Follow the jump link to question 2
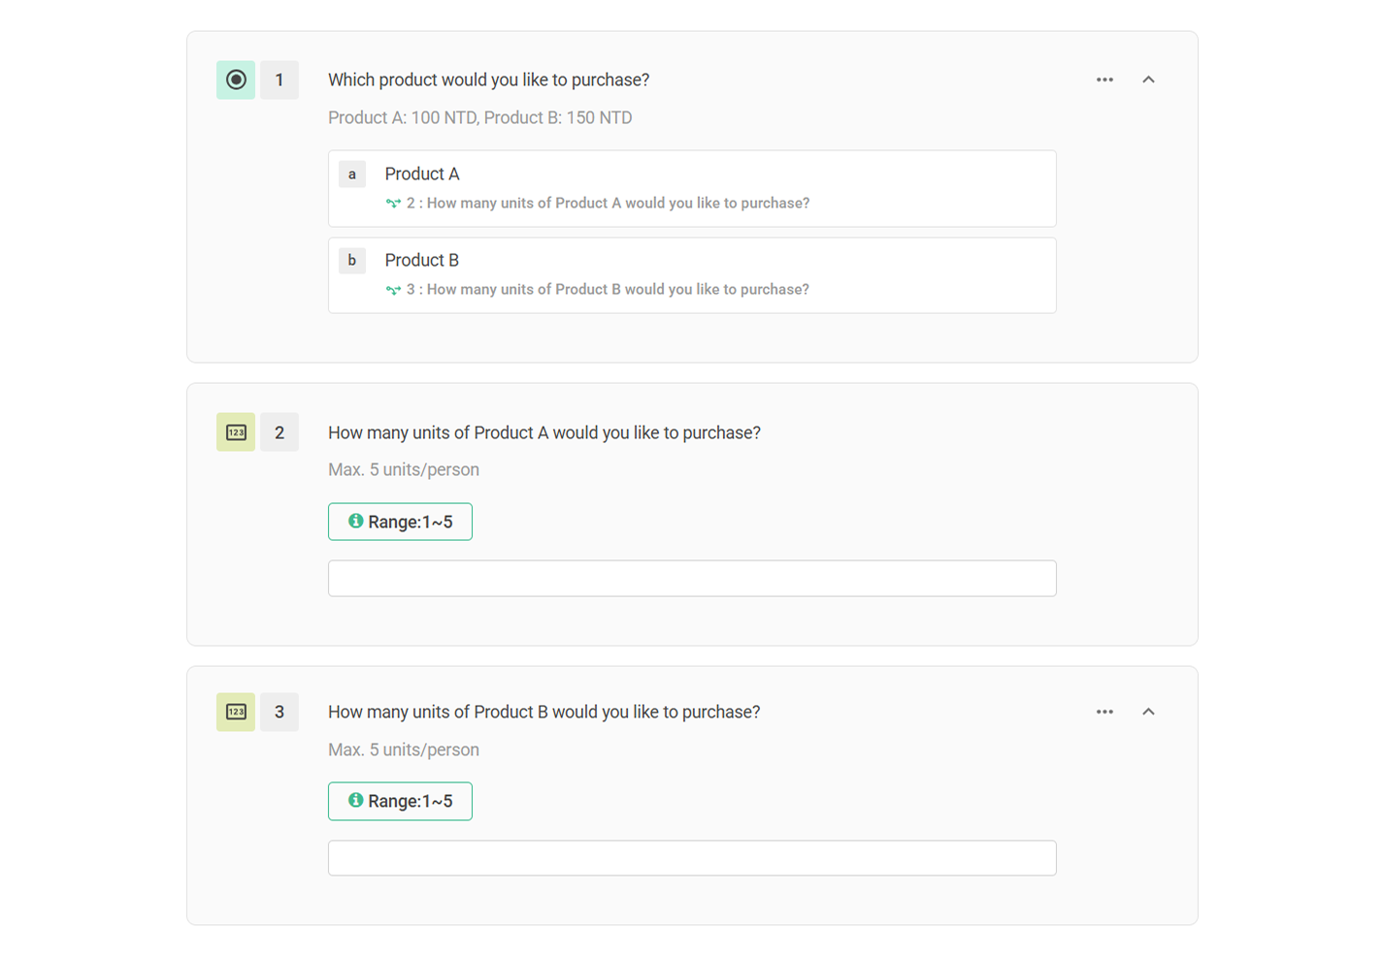 click(x=608, y=204)
